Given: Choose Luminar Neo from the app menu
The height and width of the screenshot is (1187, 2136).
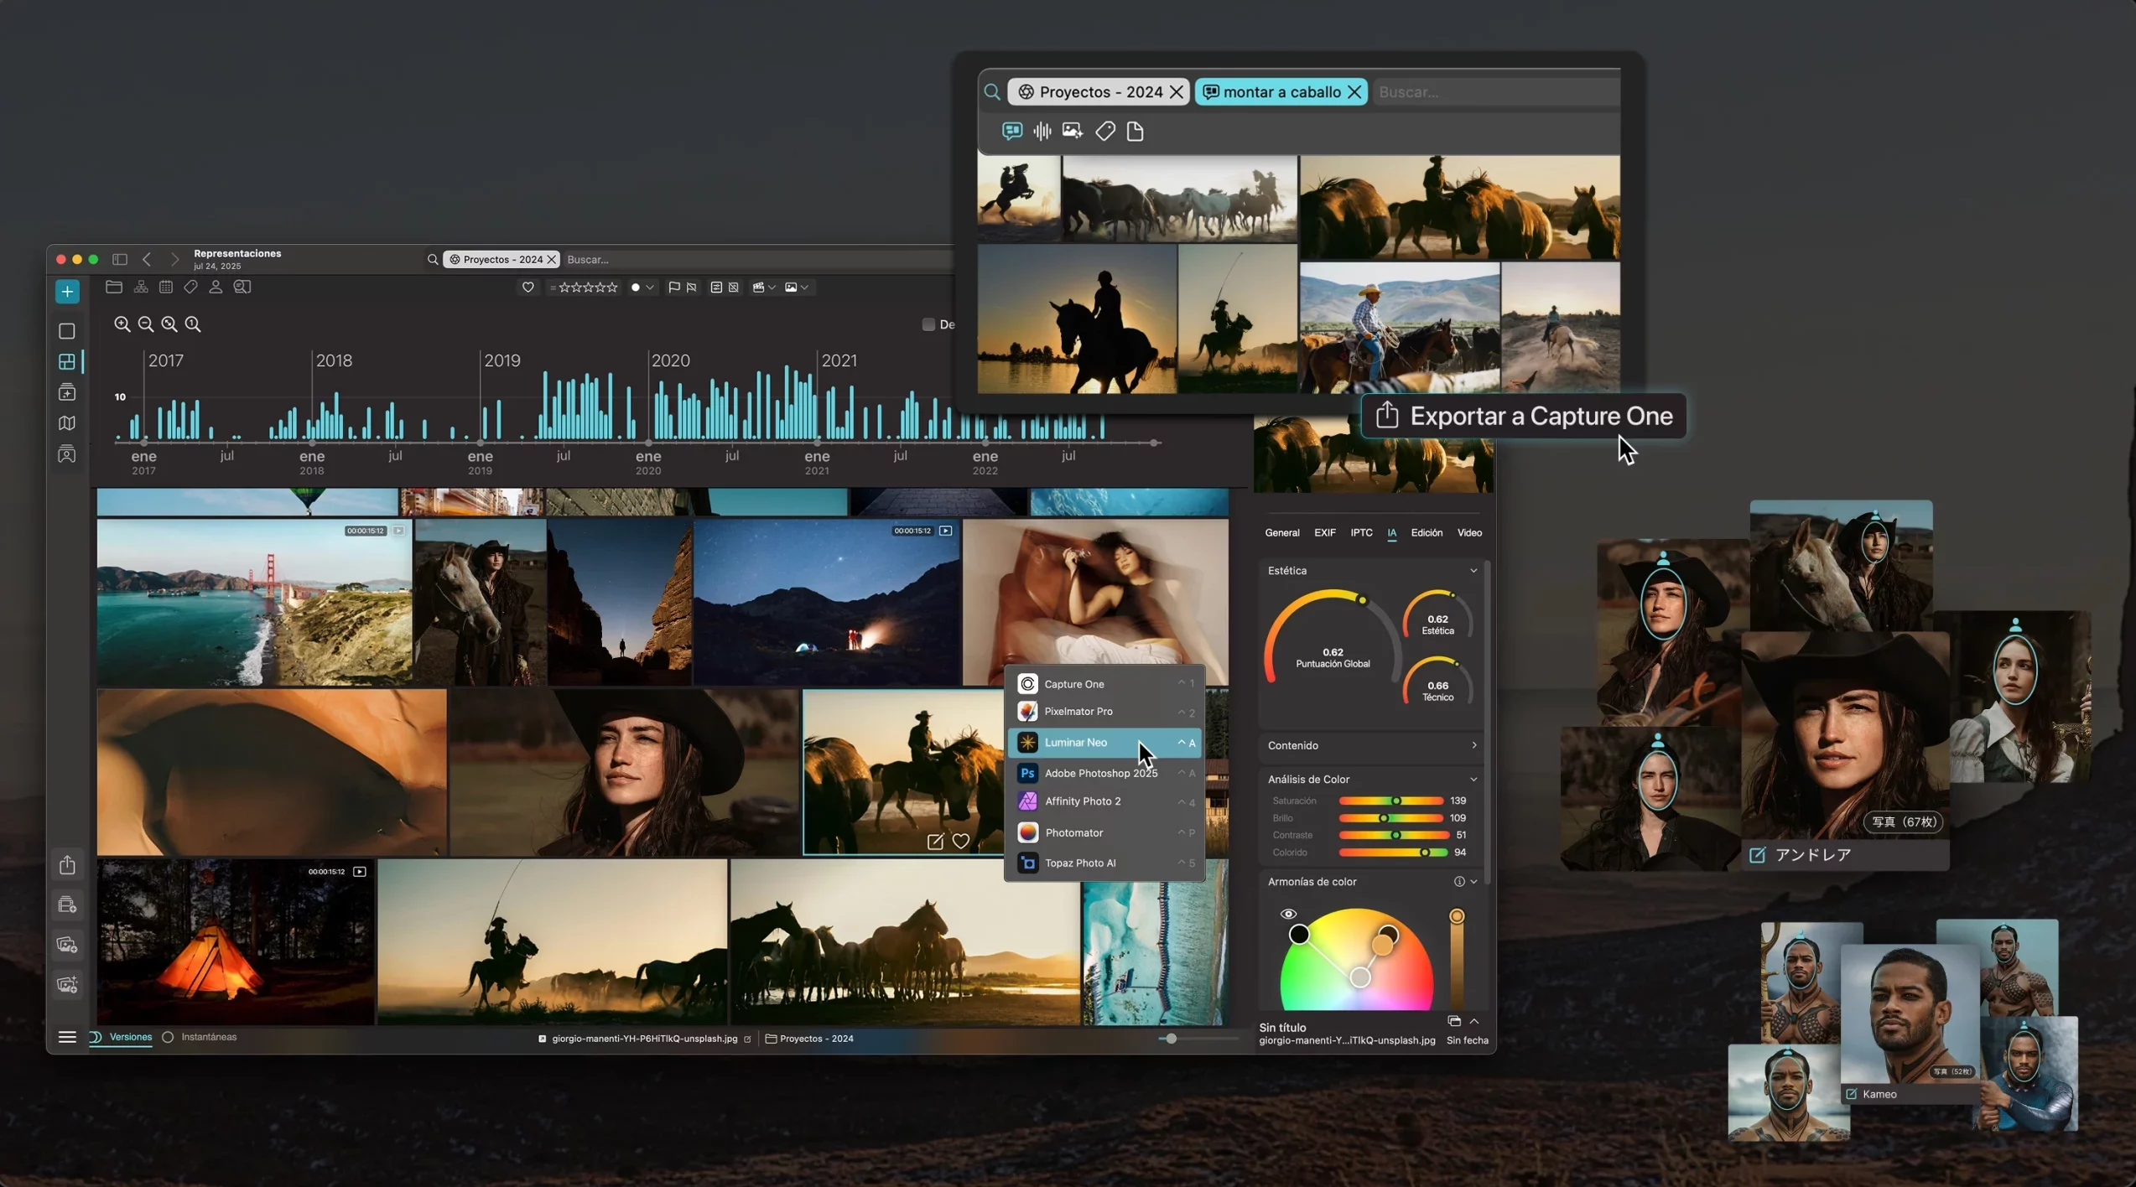Looking at the screenshot, I should [x=1104, y=743].
